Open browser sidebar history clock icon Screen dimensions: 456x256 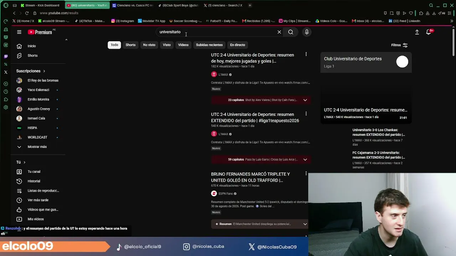click(6, 92)
